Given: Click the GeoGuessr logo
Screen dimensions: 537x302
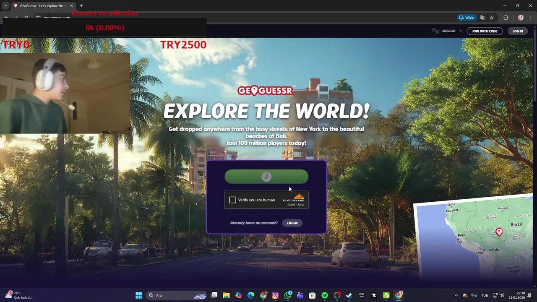Looking at the screenshot, I should click(265, 91).
